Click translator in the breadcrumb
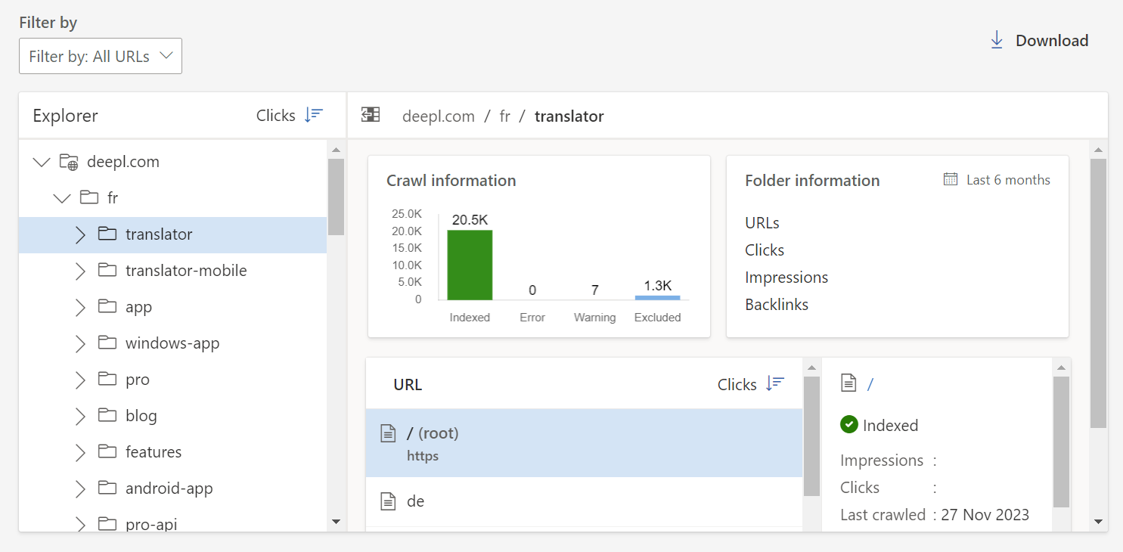 569,116
